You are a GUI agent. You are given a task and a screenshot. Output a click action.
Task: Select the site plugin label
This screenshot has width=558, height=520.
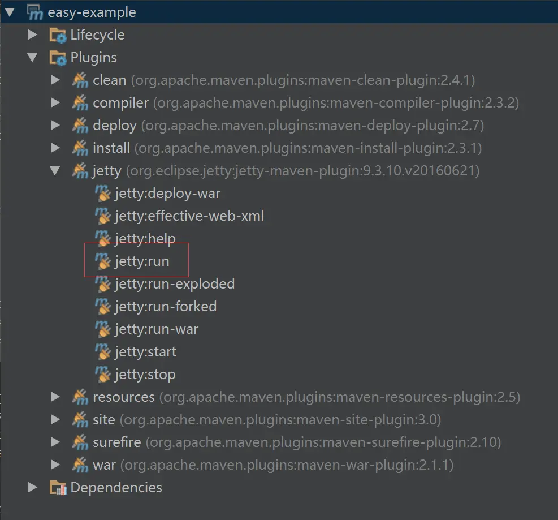coord(104,420)
